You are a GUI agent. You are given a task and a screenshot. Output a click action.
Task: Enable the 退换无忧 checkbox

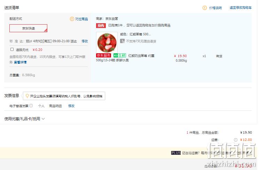[x=12, y=49]
